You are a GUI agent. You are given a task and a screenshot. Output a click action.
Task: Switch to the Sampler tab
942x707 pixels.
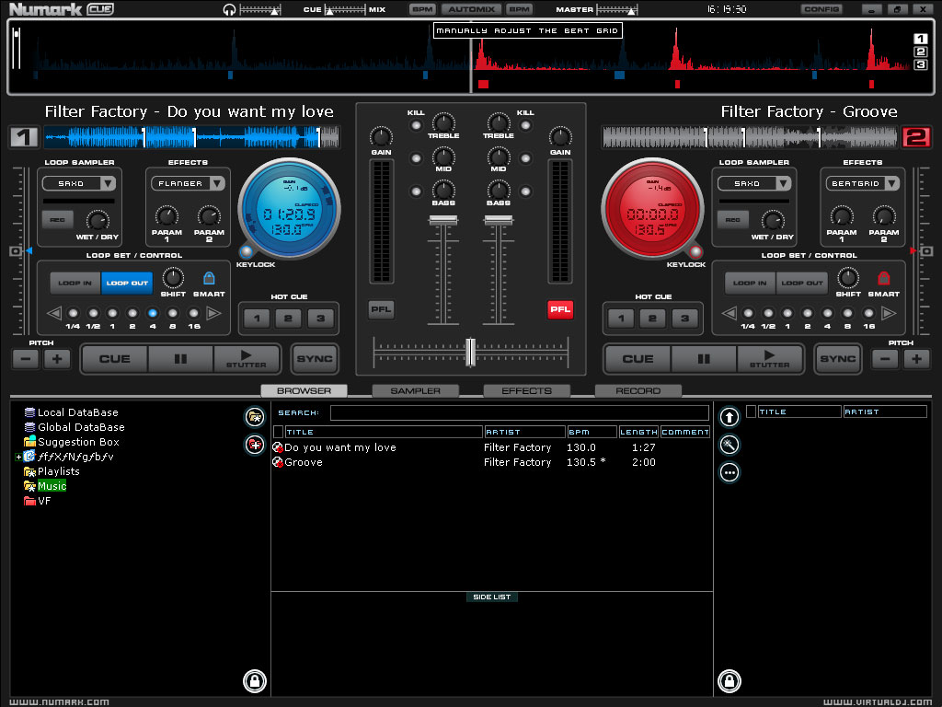(415, 391)
